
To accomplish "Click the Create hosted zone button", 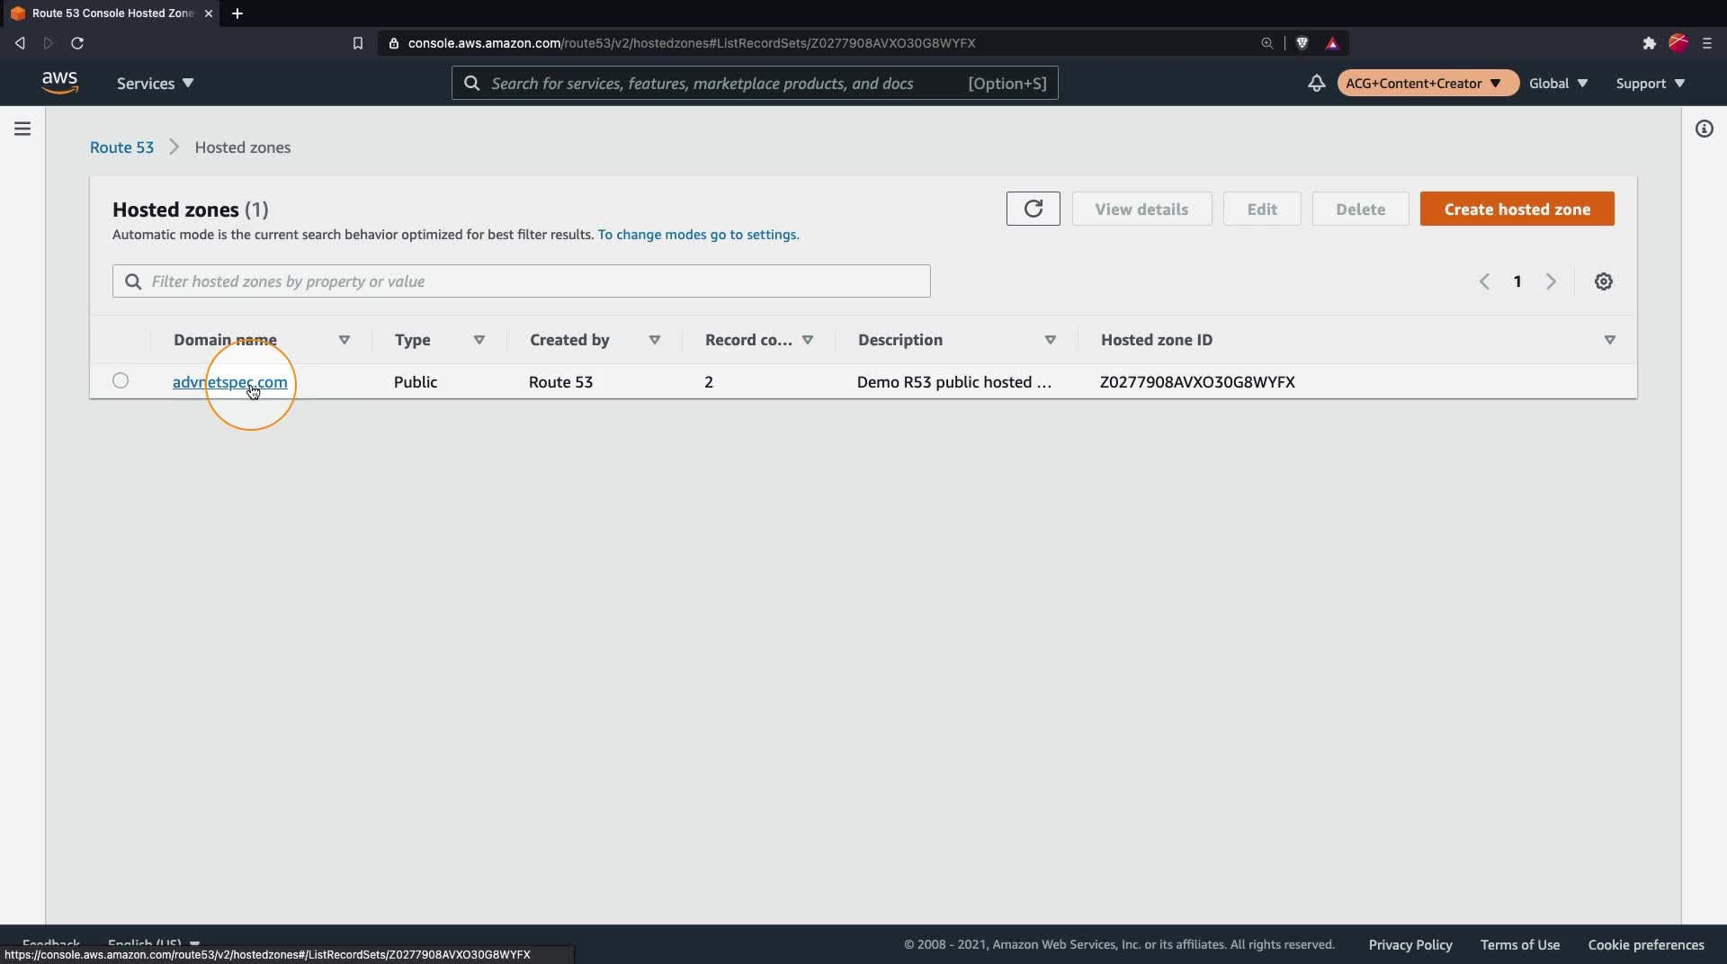I will pyautogui.click(x=1517, y=209).
